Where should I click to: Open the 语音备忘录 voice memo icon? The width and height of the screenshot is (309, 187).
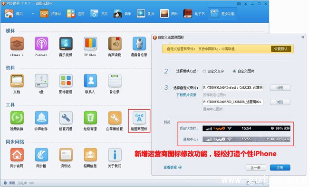139,44
